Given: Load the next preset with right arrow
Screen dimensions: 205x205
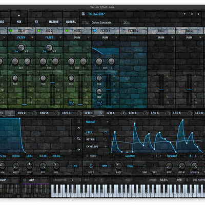Looking at the screenshot, I should [198, 14].
